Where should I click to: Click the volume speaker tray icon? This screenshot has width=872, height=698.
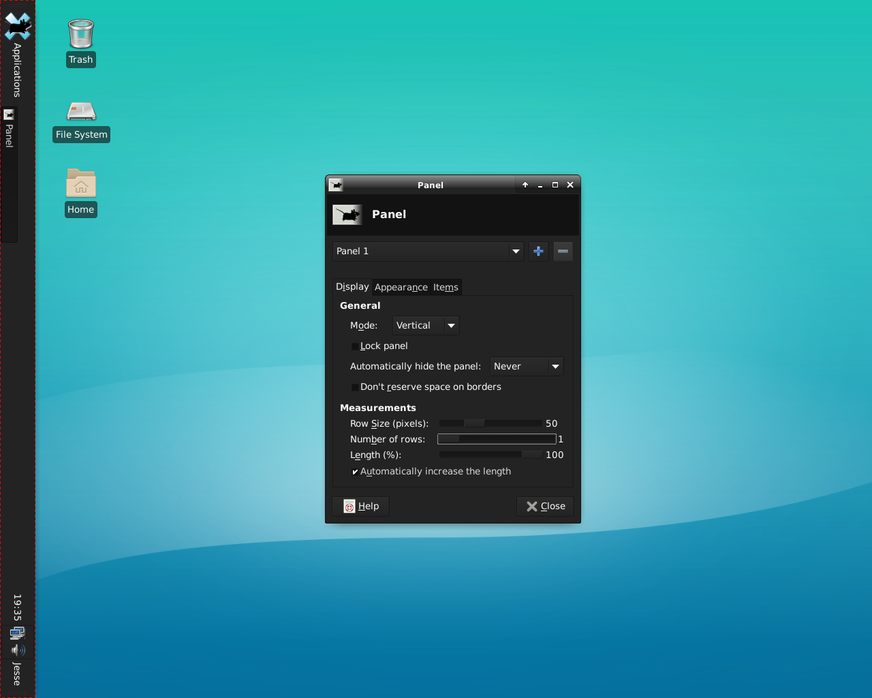click(18, 650)
